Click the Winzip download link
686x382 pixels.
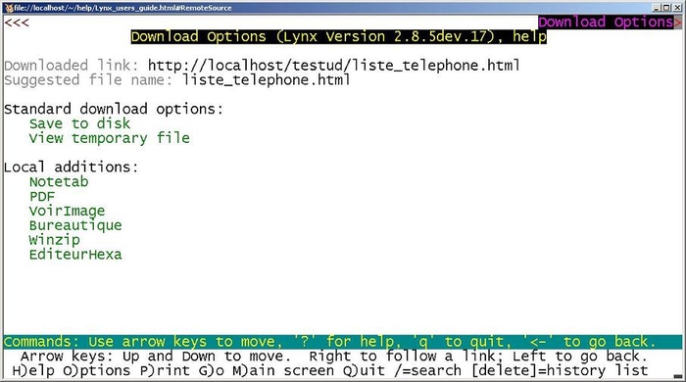point(55,240)
